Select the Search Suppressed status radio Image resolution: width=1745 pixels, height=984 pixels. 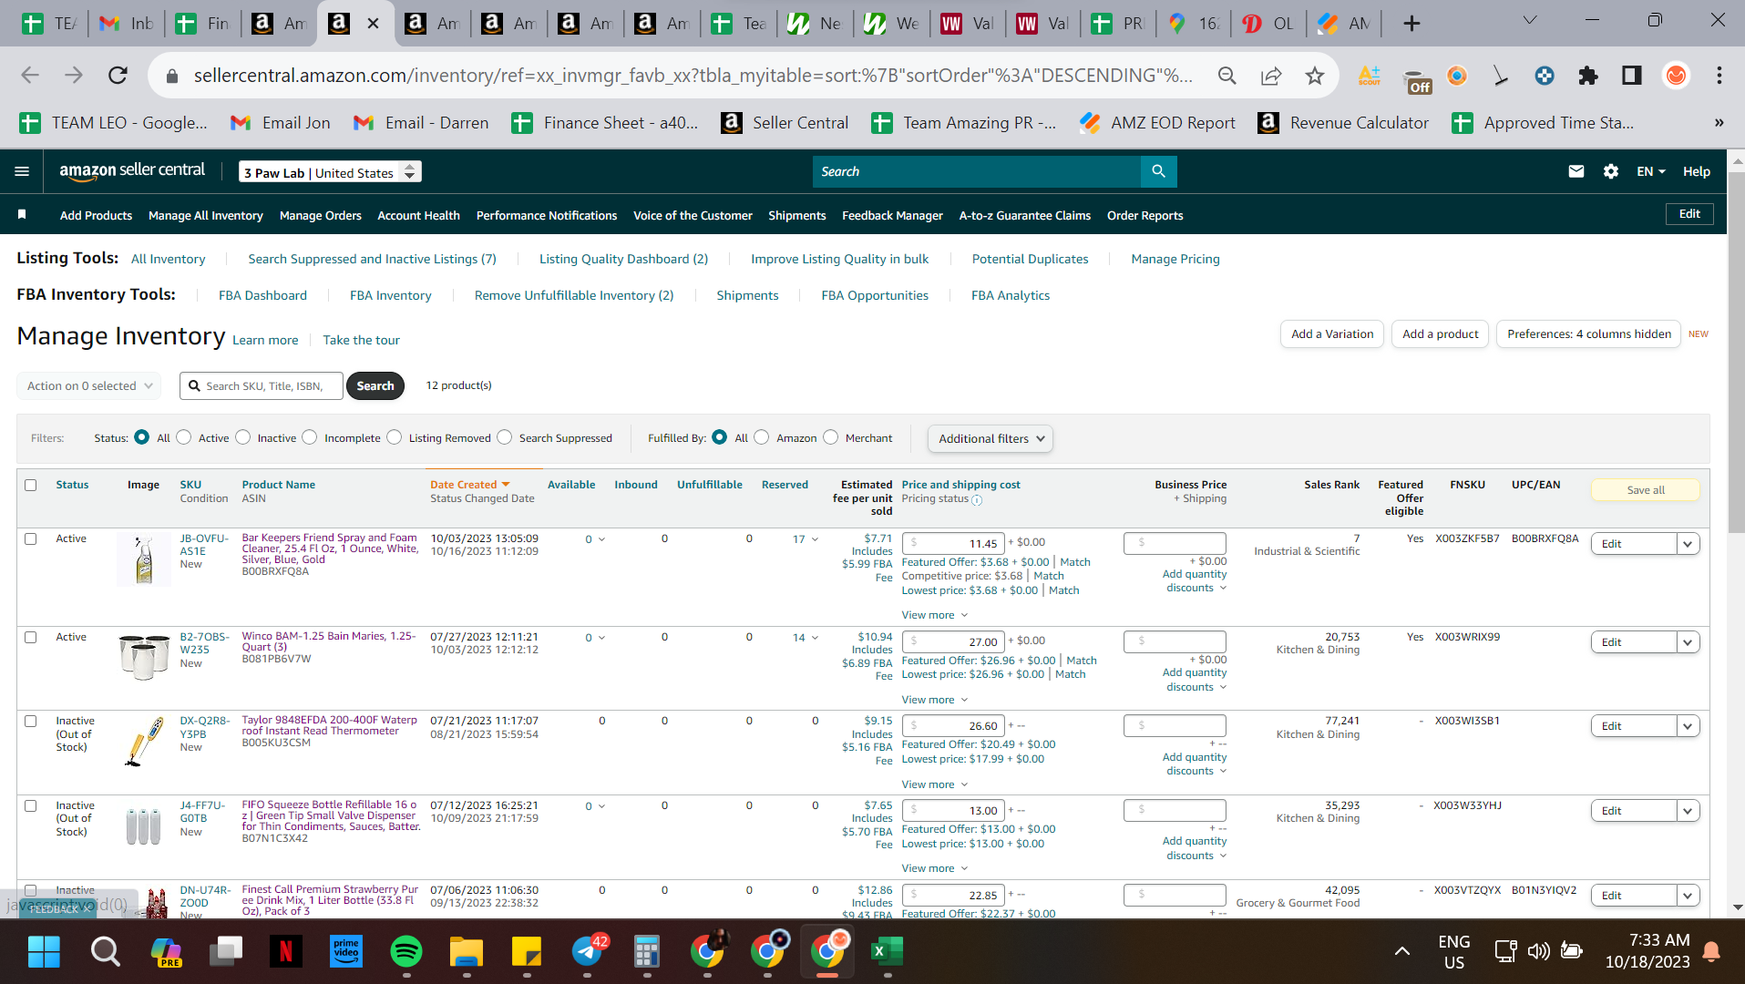(505, 437)
